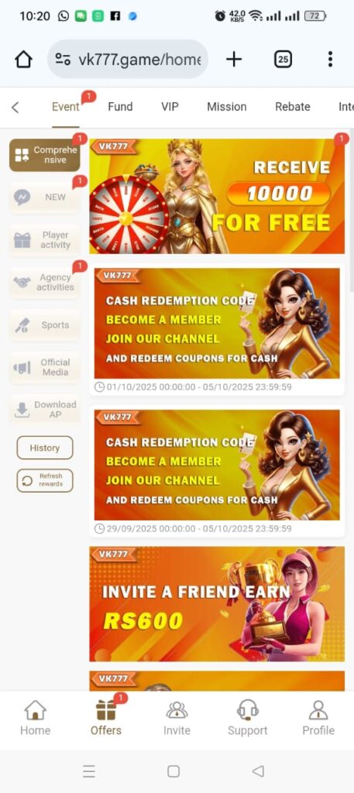Image resolution: width=354 pixels, height=793 pixels.
Task: Open the browser three-dot menu
Action: [x=330, y=60]
